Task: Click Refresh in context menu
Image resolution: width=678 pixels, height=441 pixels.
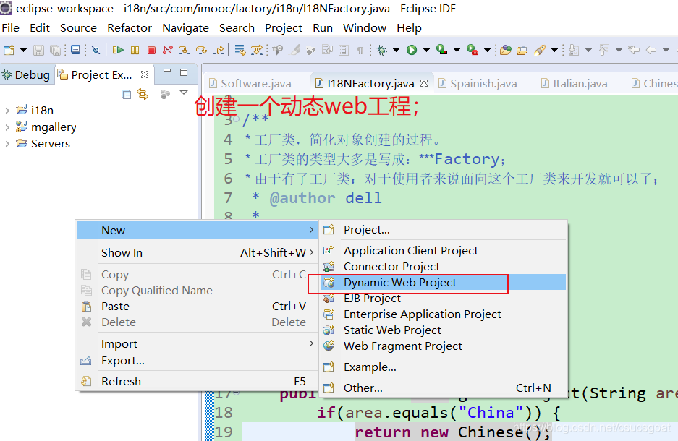Action: pyautogui.click(x=197, y=382)
